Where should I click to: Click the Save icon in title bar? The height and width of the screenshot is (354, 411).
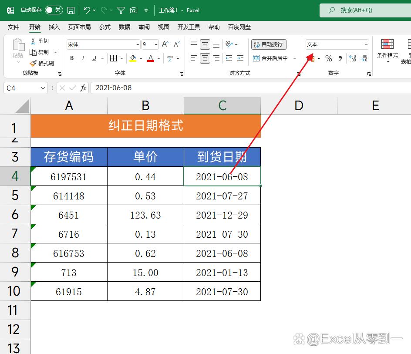pos(71,10)
